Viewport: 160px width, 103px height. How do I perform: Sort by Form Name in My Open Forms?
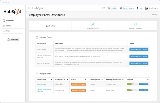[51, 79]
